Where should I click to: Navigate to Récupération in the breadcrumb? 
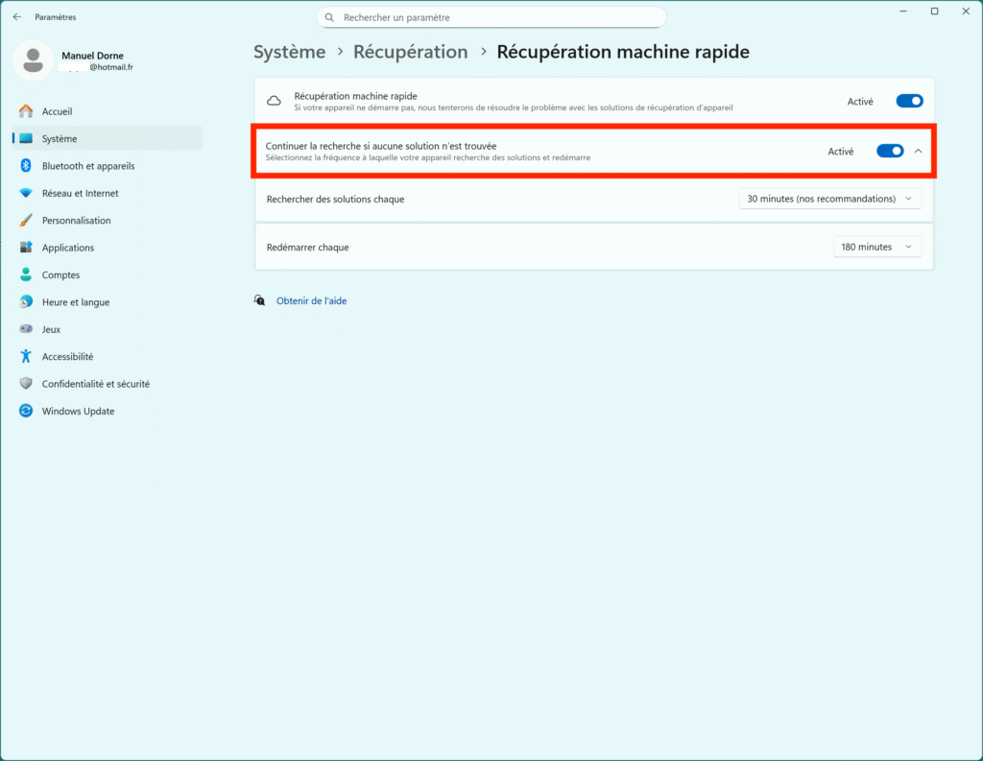click(x=410, y=52)
